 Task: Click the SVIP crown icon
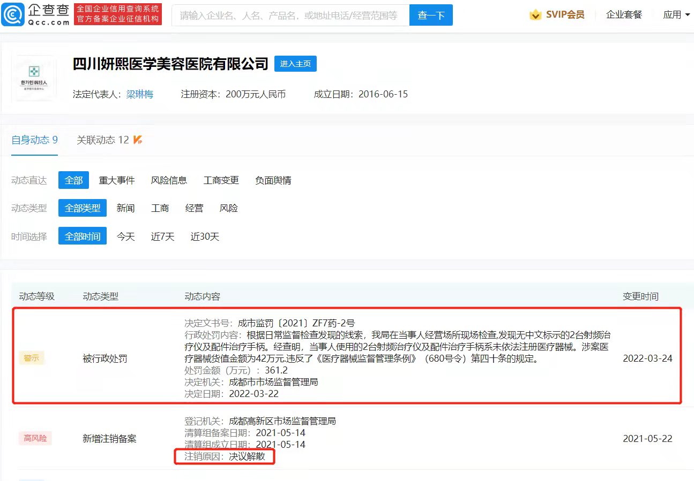point(535,15)
